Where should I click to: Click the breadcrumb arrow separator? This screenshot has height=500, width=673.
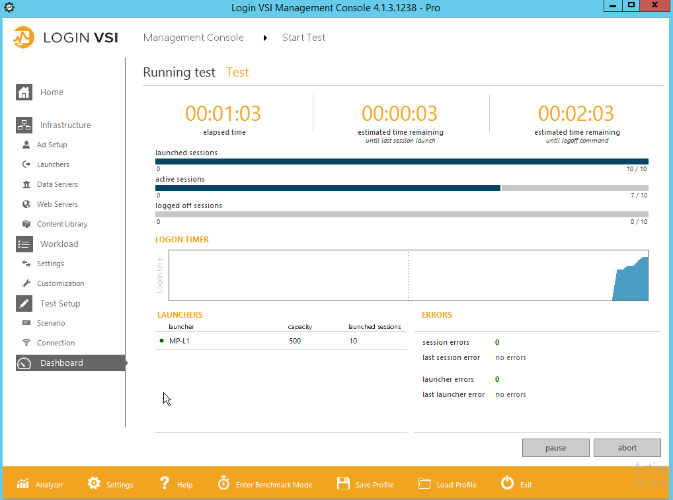tap(265, 38)
